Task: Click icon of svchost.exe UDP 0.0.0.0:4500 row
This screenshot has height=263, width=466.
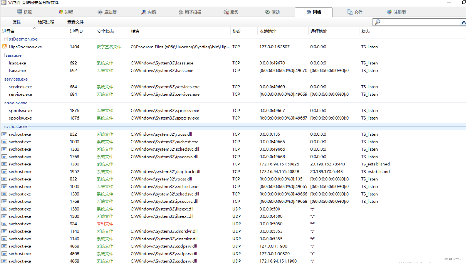Action: pyautogui.click(x=4, y=216)
